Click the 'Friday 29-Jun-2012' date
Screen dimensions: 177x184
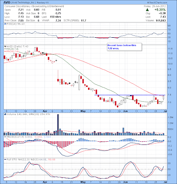pos(155,6)
